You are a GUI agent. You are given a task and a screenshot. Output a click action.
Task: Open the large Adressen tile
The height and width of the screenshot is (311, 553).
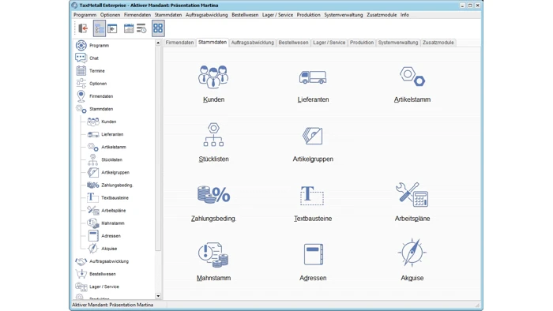[x=313, y=262]
